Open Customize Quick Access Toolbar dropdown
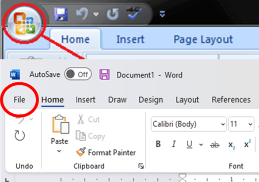 tap(162, 15)
